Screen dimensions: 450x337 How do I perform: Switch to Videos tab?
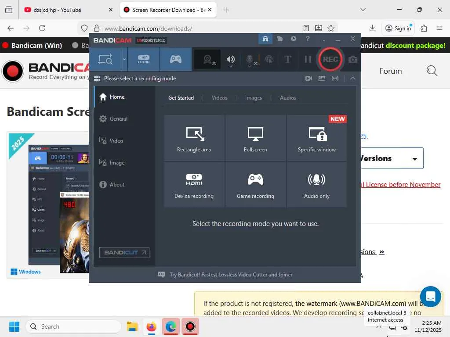click(219, 98)
